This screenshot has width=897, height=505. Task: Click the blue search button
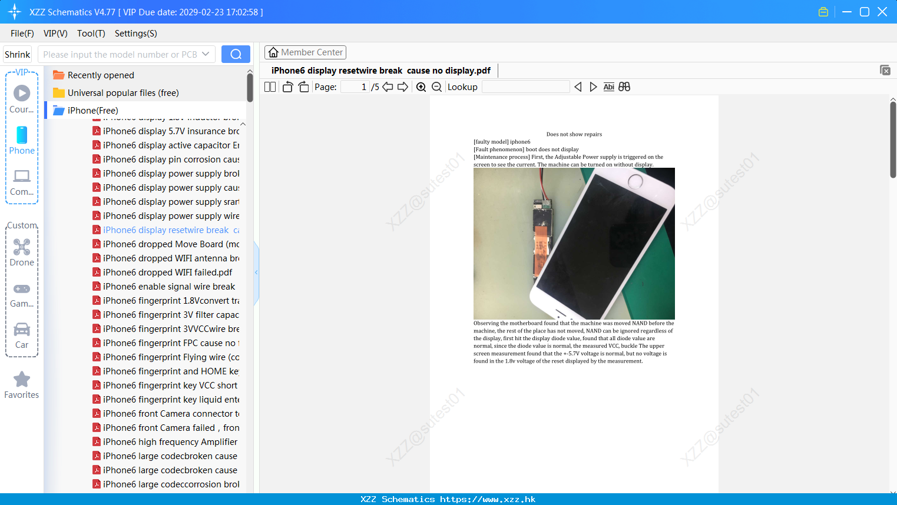point(236,54)
